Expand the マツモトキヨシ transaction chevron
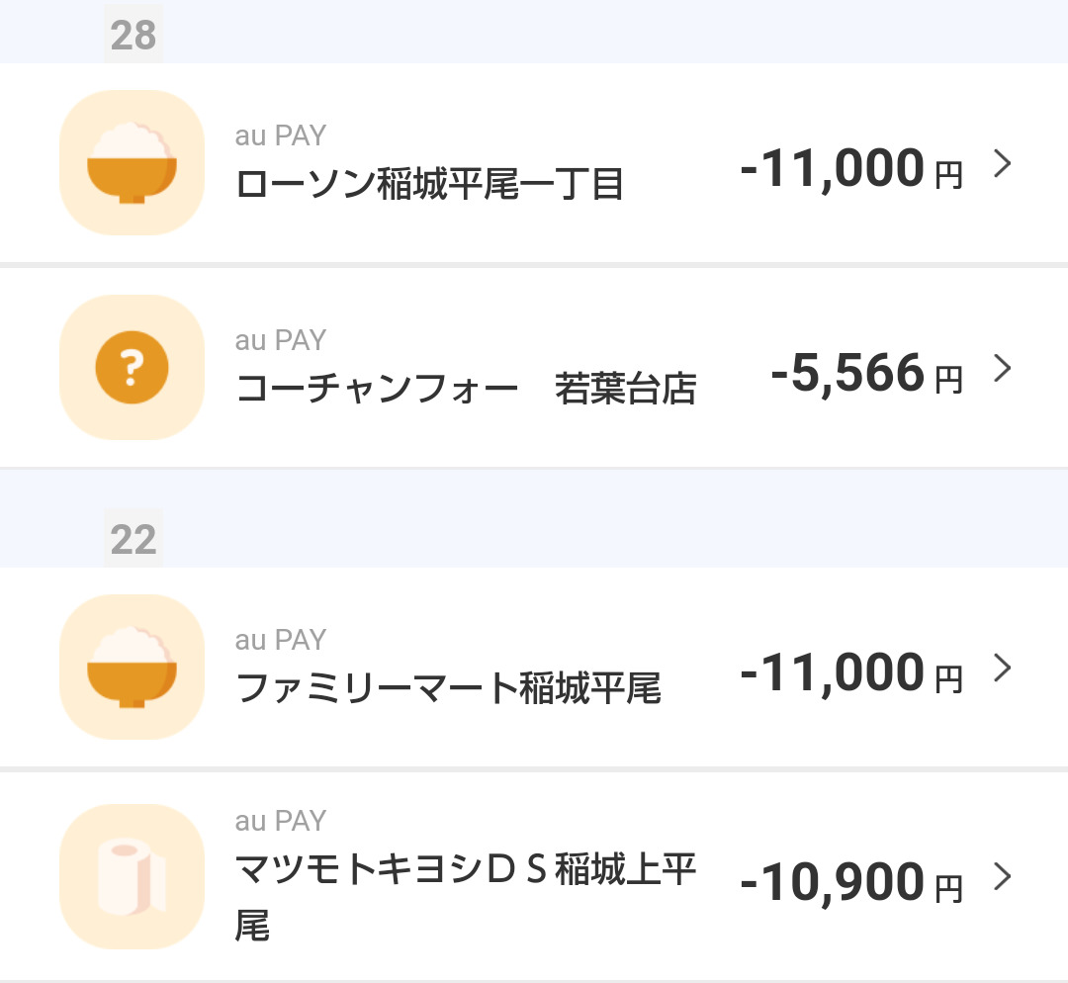This screenshot has width=1068, height=983. [1003, 876]
